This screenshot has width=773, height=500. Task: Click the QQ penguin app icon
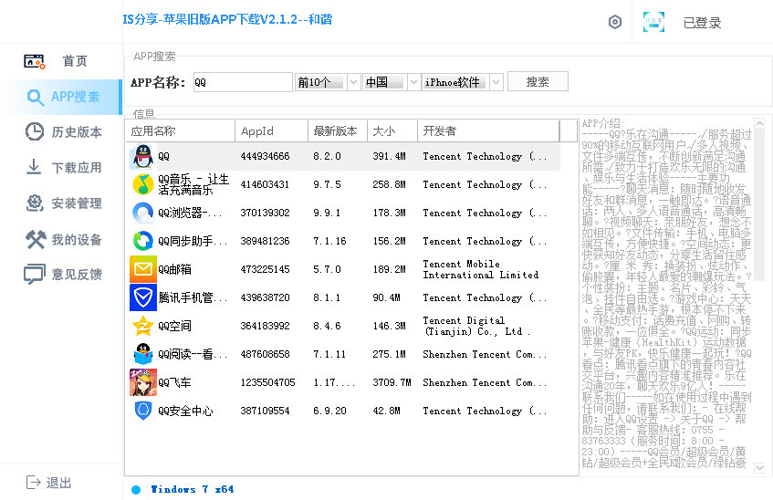142,156
